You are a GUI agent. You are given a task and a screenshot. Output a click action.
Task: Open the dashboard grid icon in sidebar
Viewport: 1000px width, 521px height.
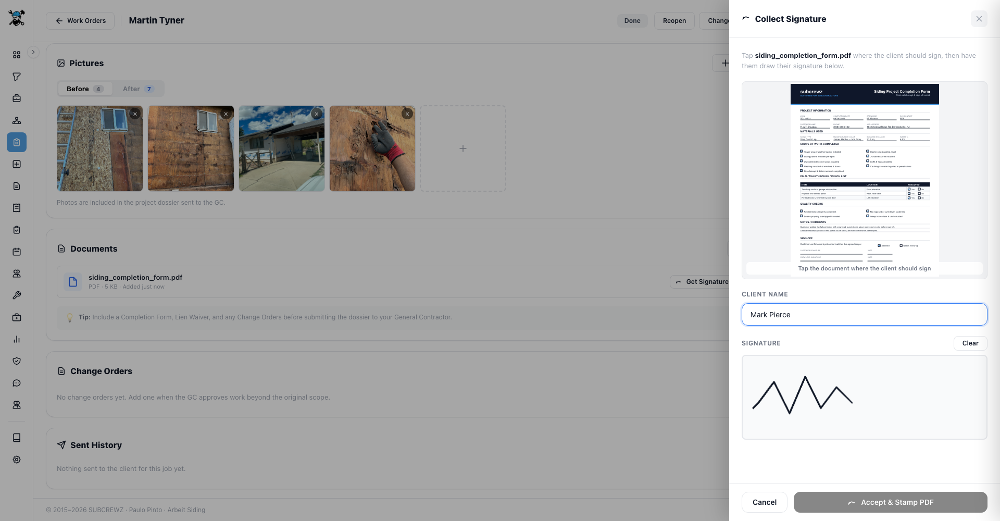[17, 55]
